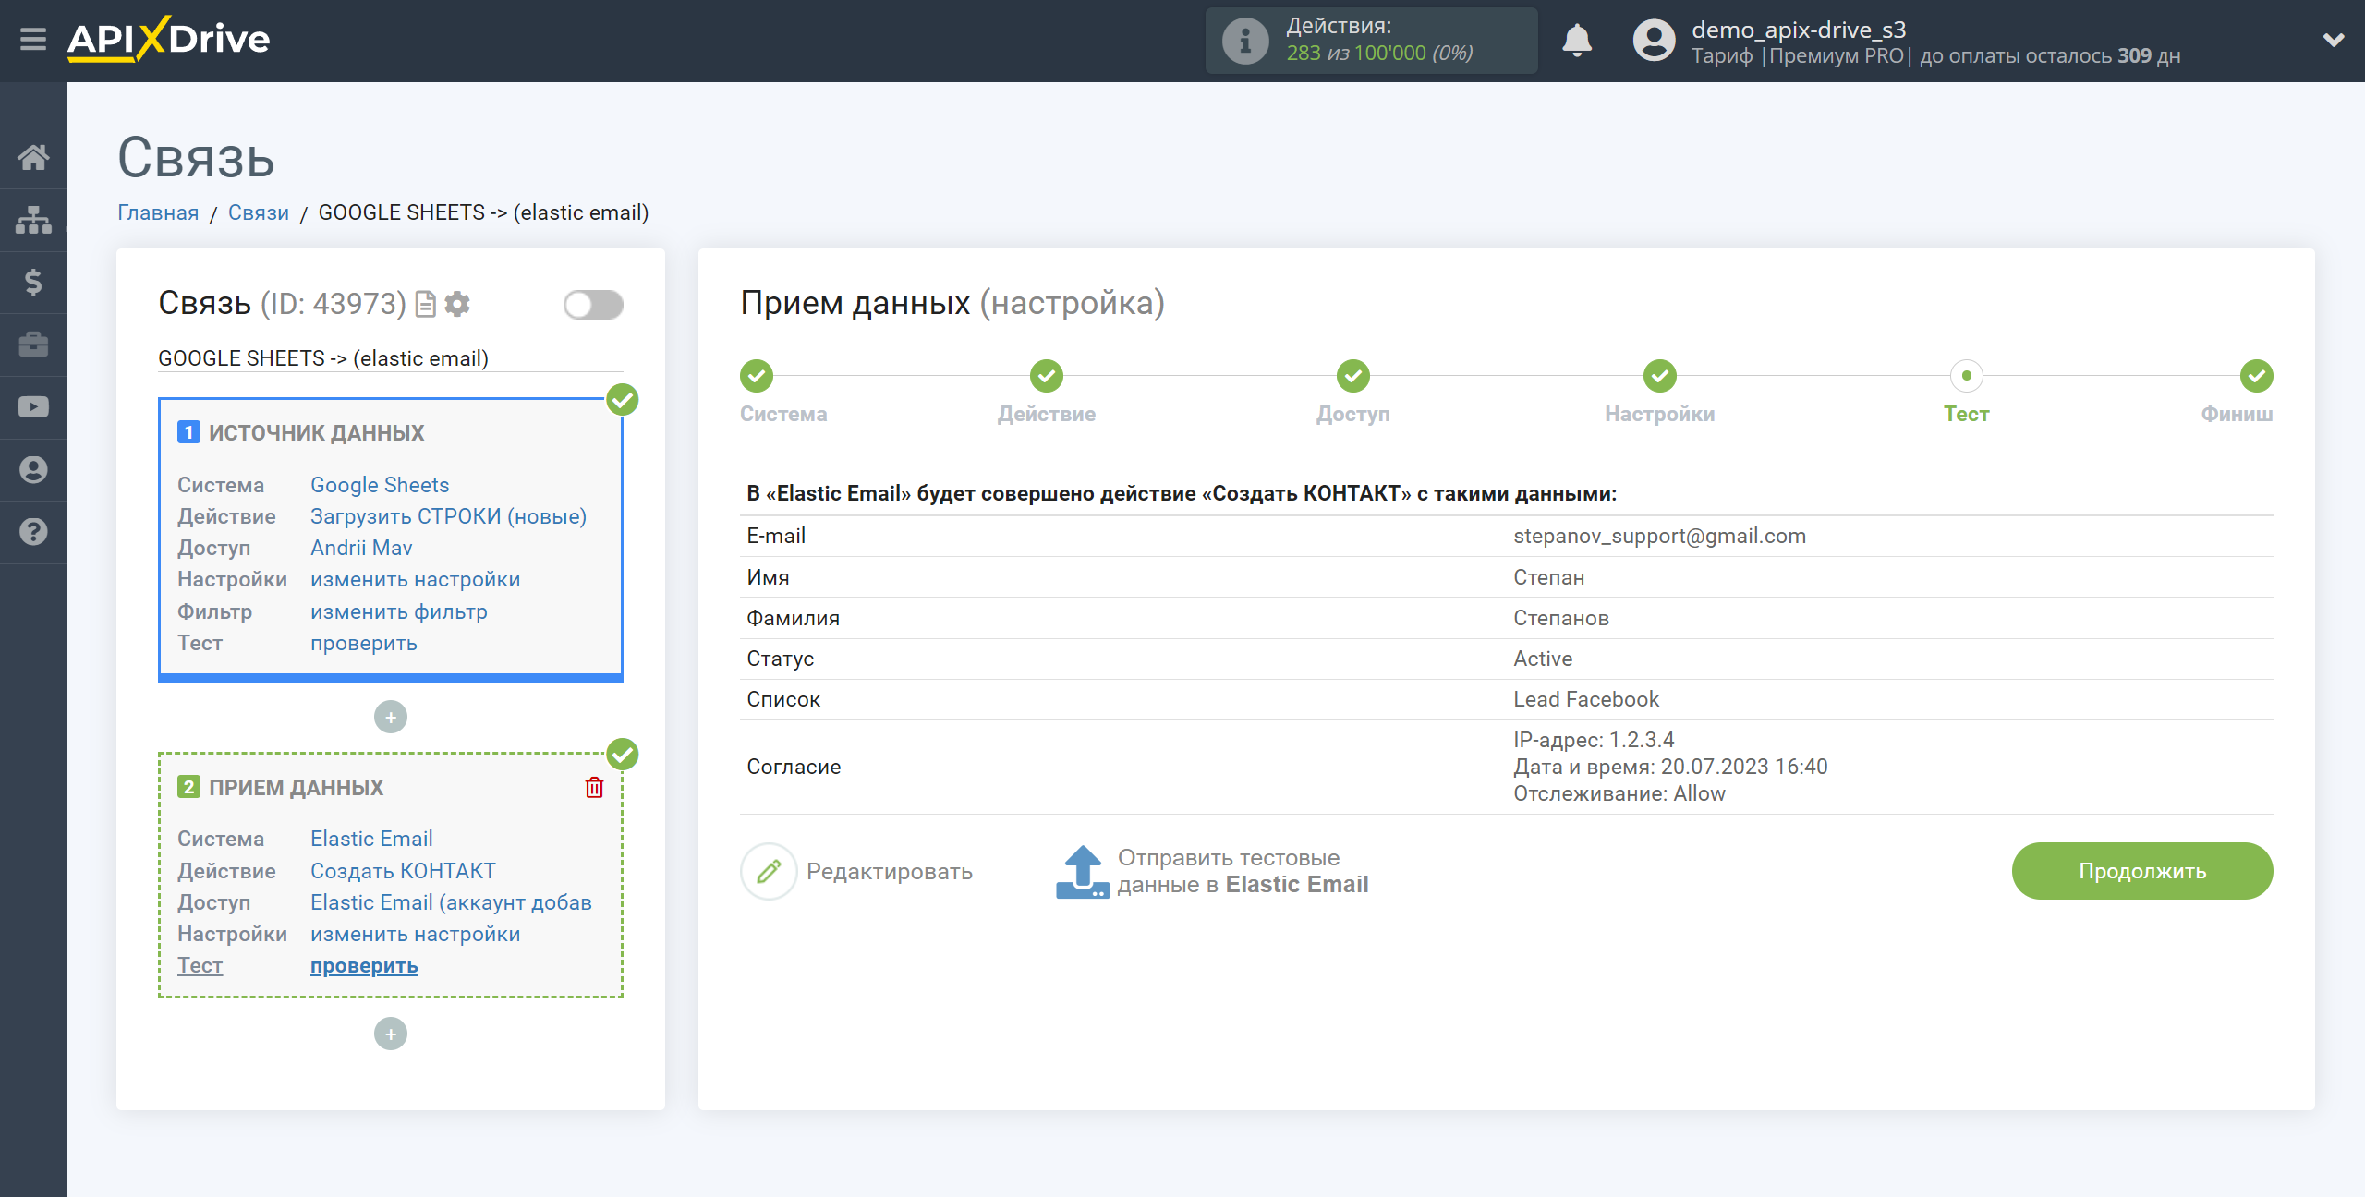Delete the data receiver with trash icon
This screenshot has width=2365, height=1197.
pyautogui.click(x=594, y=787)
